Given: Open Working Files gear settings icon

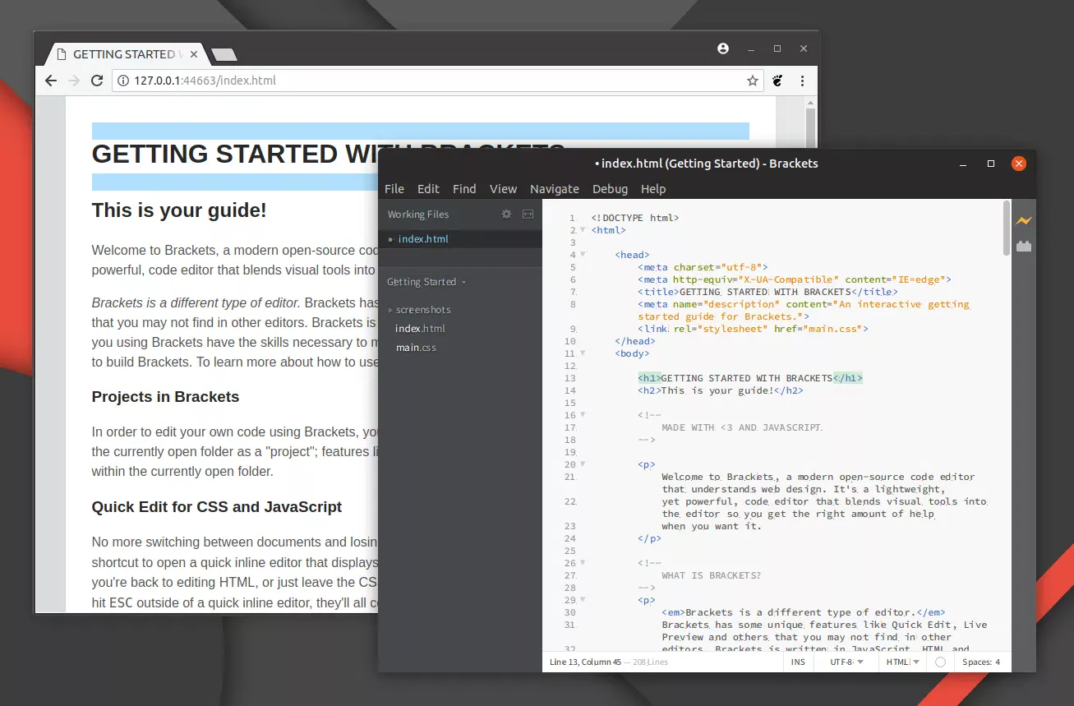Looking at the screenshot, I should click(x=506, y=214).
